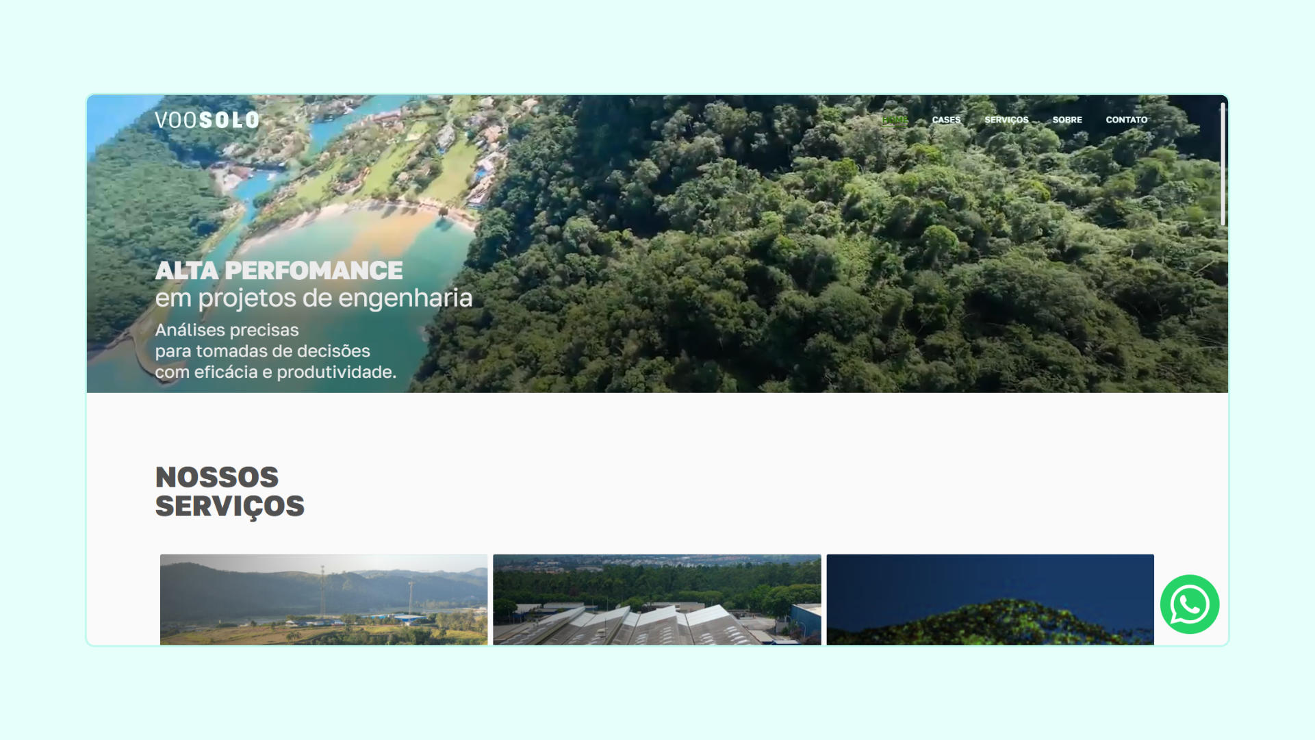Open WhatsApp chat via the green icon

(1190, 604)
